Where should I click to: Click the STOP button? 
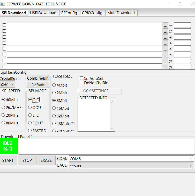point(27,160)
